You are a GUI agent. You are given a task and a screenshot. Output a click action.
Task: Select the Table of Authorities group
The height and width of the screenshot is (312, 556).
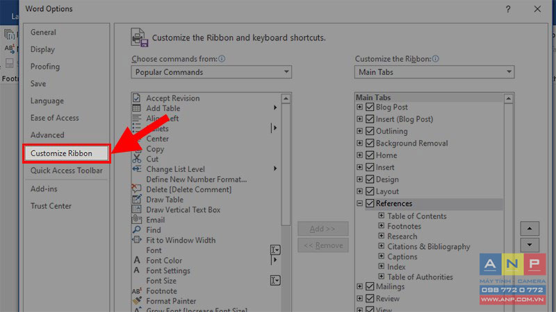tap(420, 277)
